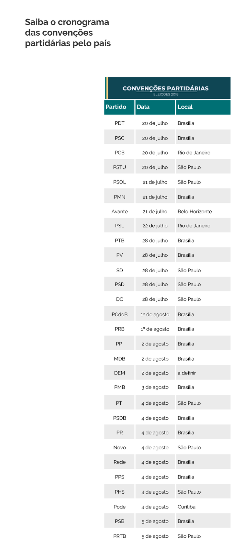The width and height of the screenshot is (244, 551).
Task: Click the "Belo Horizonte" location cell
Action: (194, 211)
